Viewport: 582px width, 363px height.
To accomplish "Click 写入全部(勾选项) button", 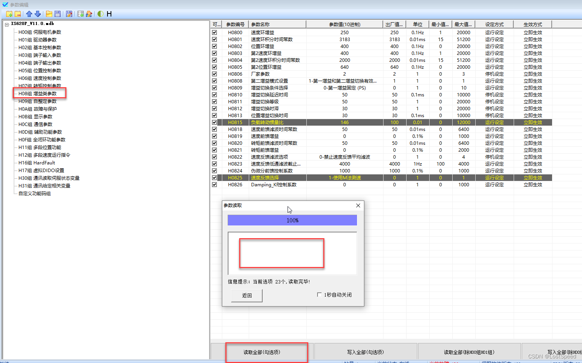I will (365, 352).
